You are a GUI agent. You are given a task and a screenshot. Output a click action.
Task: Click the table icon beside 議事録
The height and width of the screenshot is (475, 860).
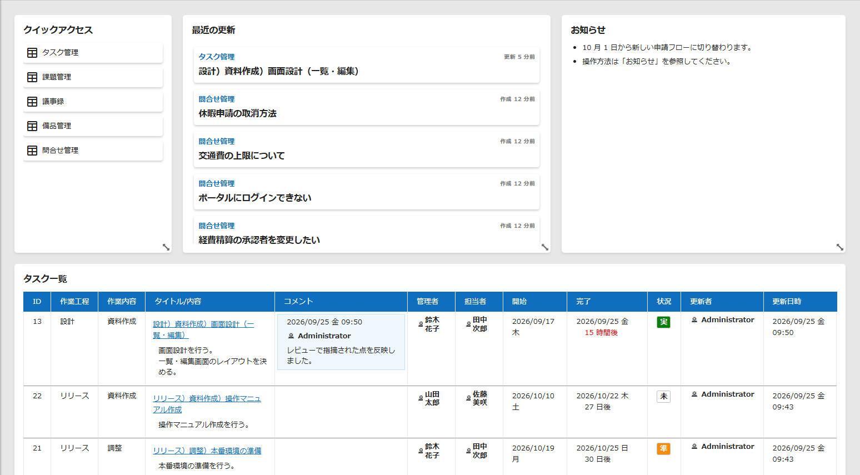(x=32, y=102)
